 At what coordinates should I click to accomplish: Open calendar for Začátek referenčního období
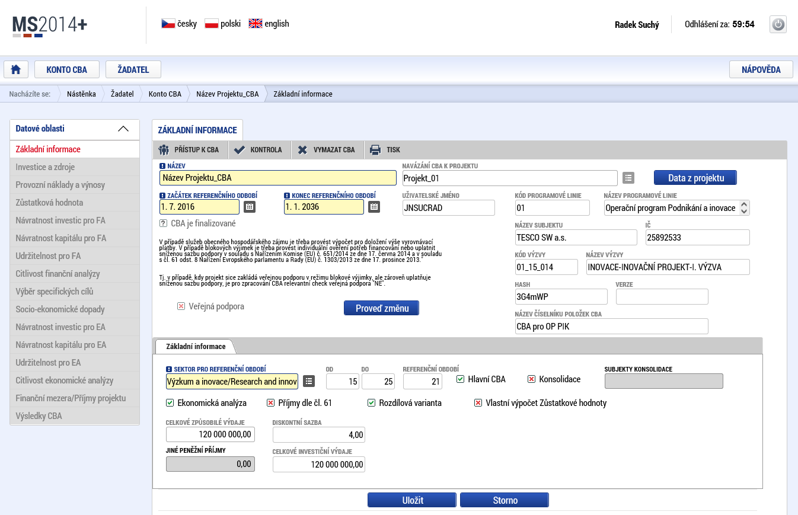point(250,207)
